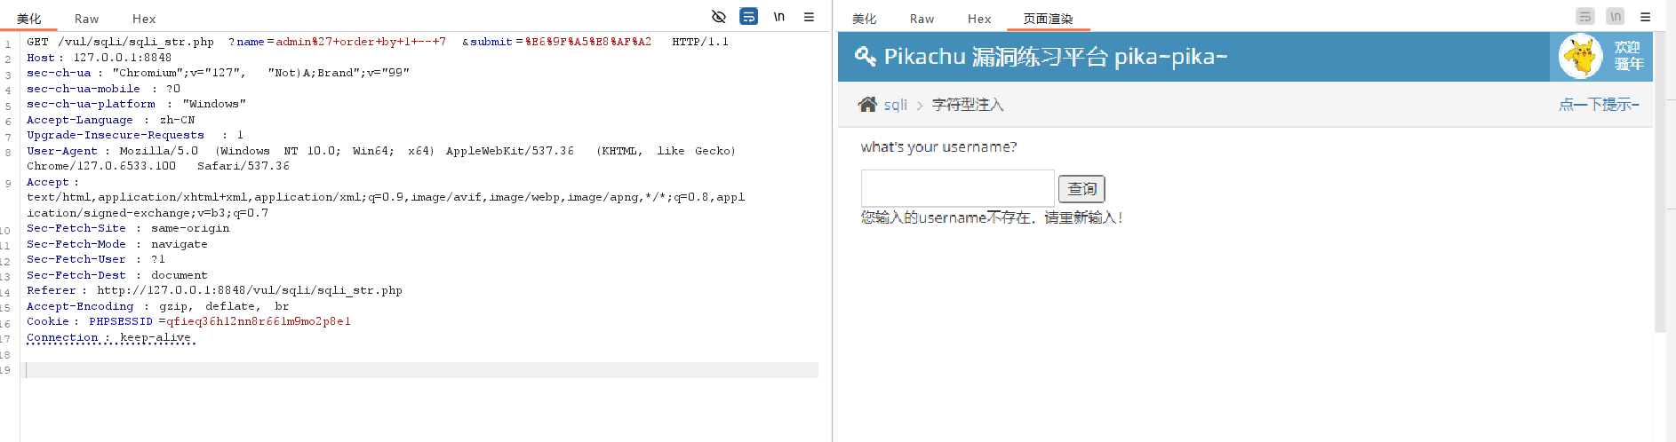Toggle word wrap icon in response panel
The image size is (1676, 442).
pos(1584,17)
